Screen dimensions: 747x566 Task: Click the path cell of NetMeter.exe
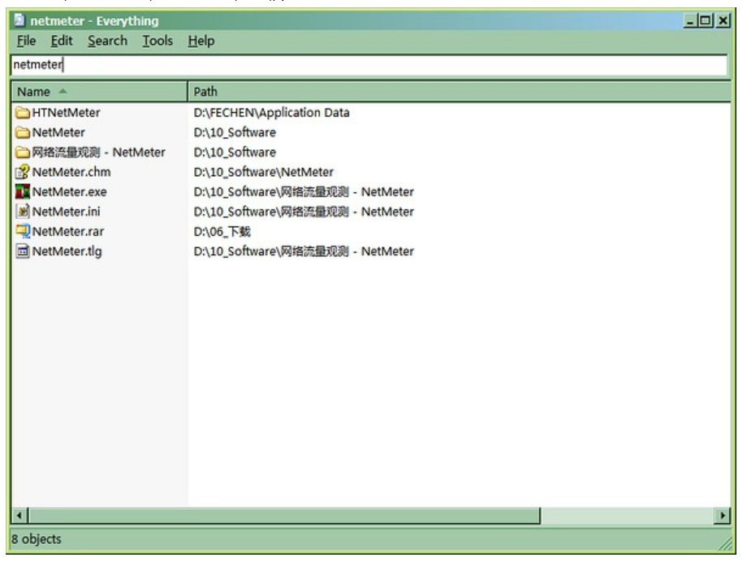[304, 192]
